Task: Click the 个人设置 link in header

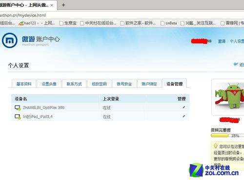Action: point(237,41)
